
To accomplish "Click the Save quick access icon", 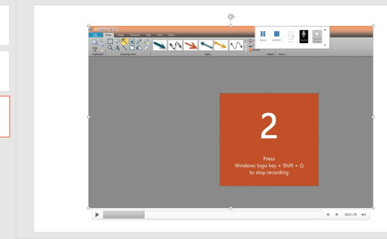I will click(101, 29).
